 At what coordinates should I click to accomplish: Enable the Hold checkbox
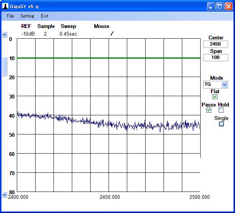(x=221, y=110)
